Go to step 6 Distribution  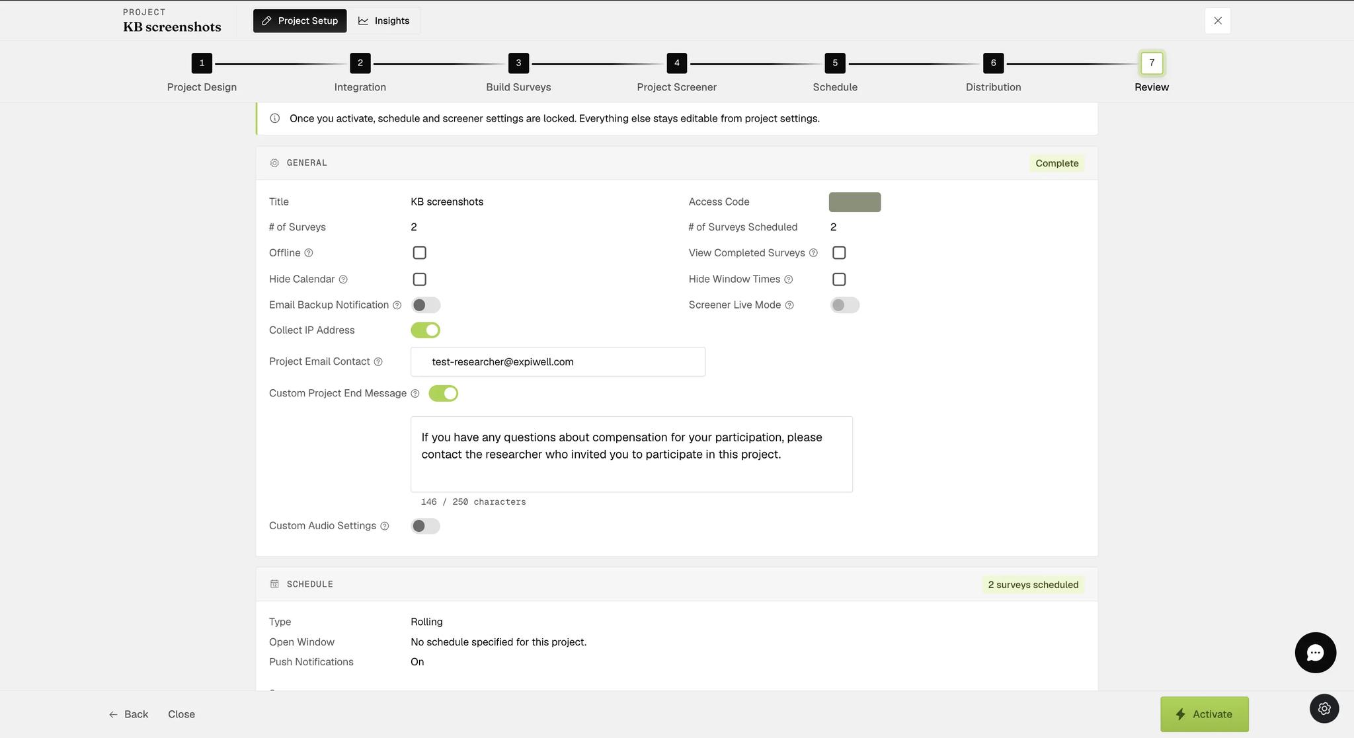(993, 73)
